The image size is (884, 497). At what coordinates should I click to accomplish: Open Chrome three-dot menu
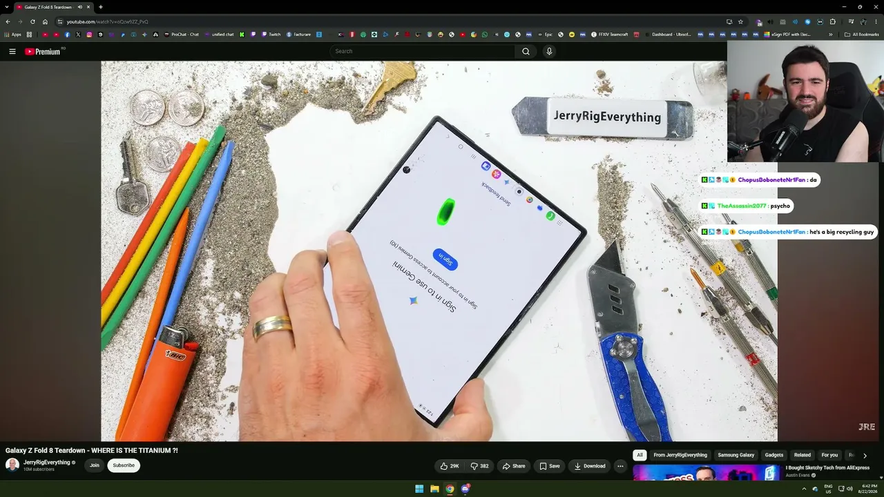(x=876, y=21)
